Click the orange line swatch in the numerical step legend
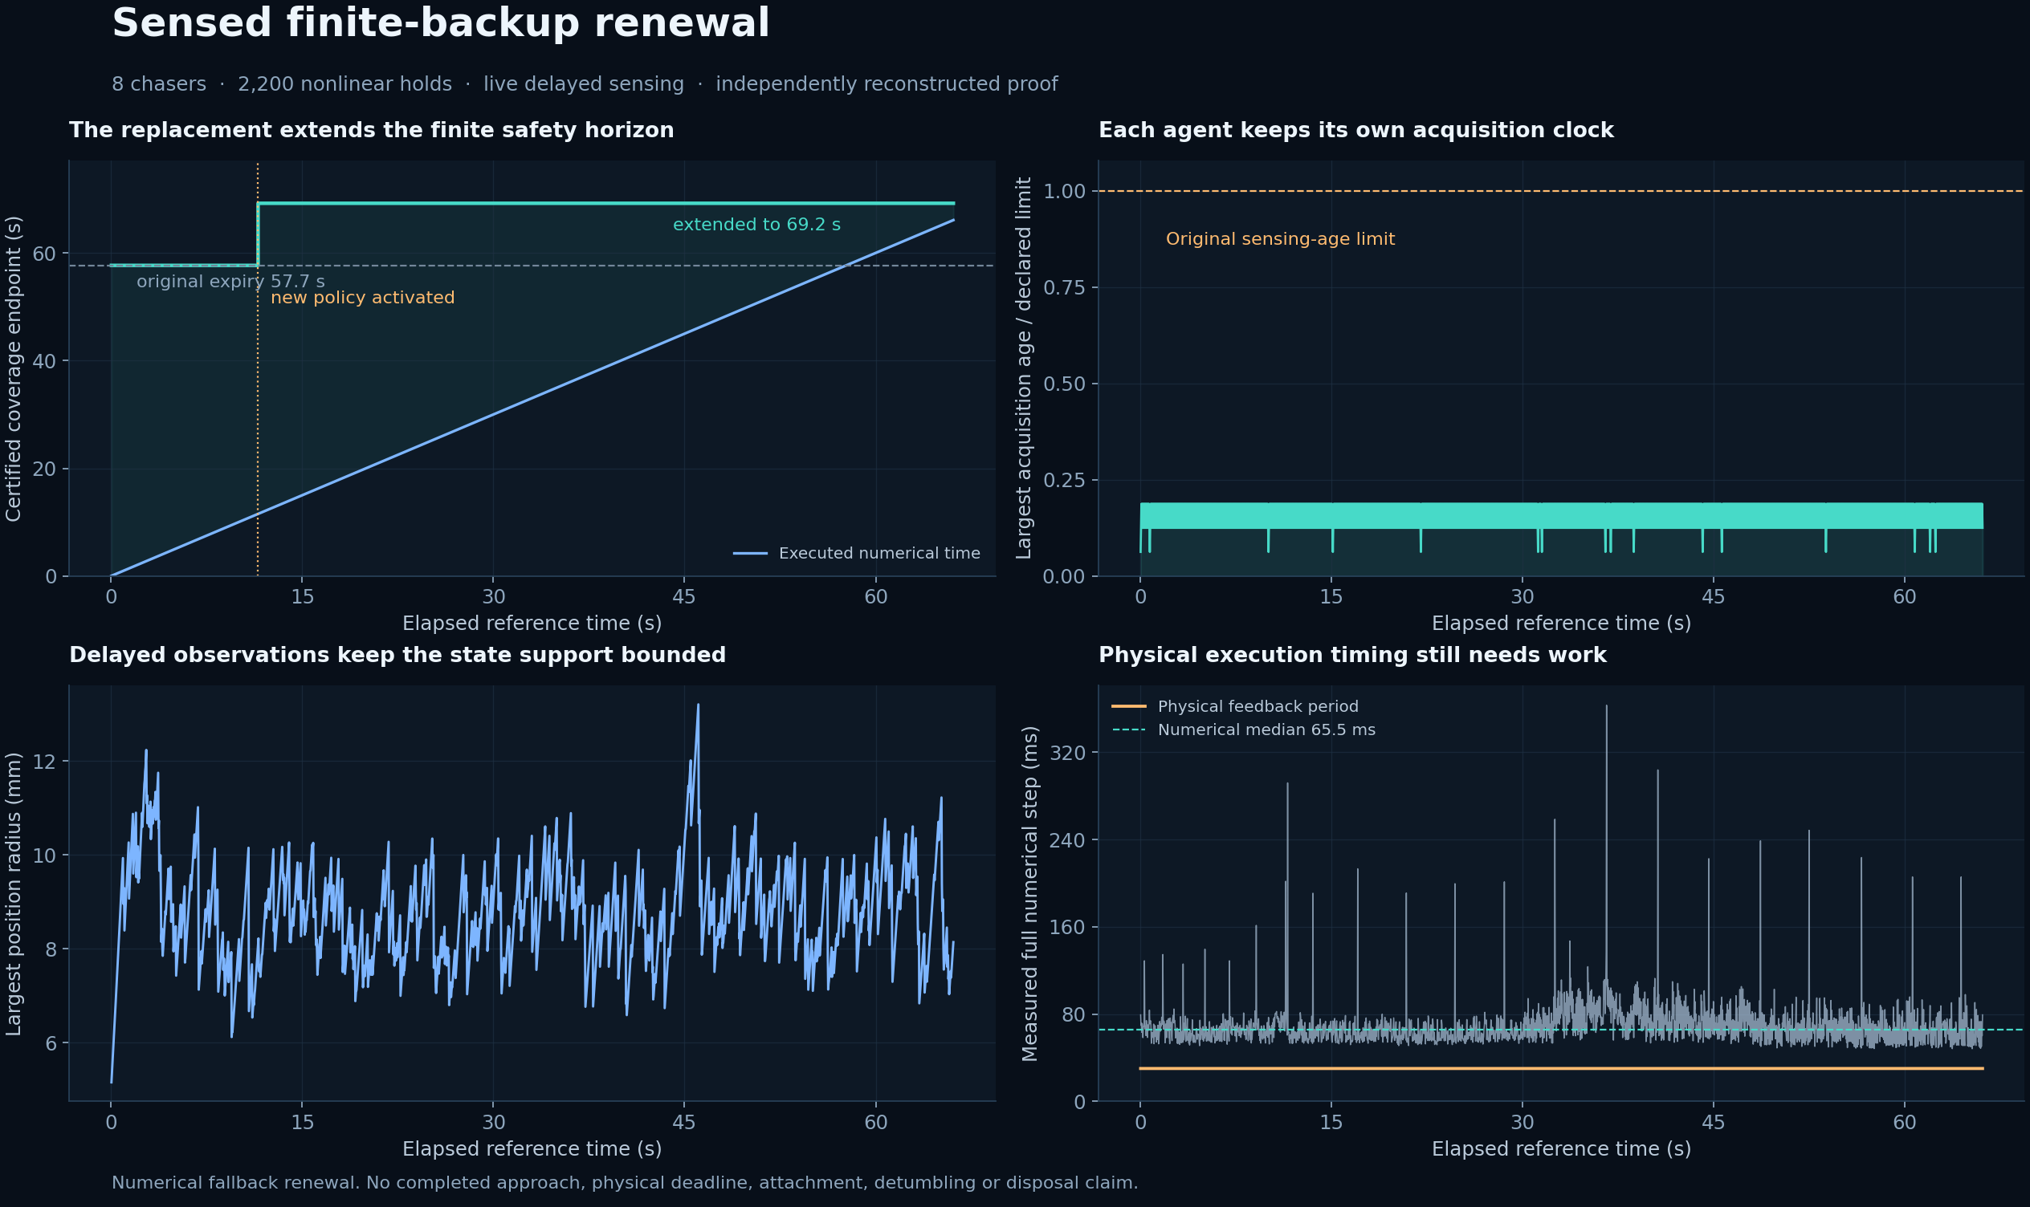The image size is (2030, 1207). (x=1128, y=707)
